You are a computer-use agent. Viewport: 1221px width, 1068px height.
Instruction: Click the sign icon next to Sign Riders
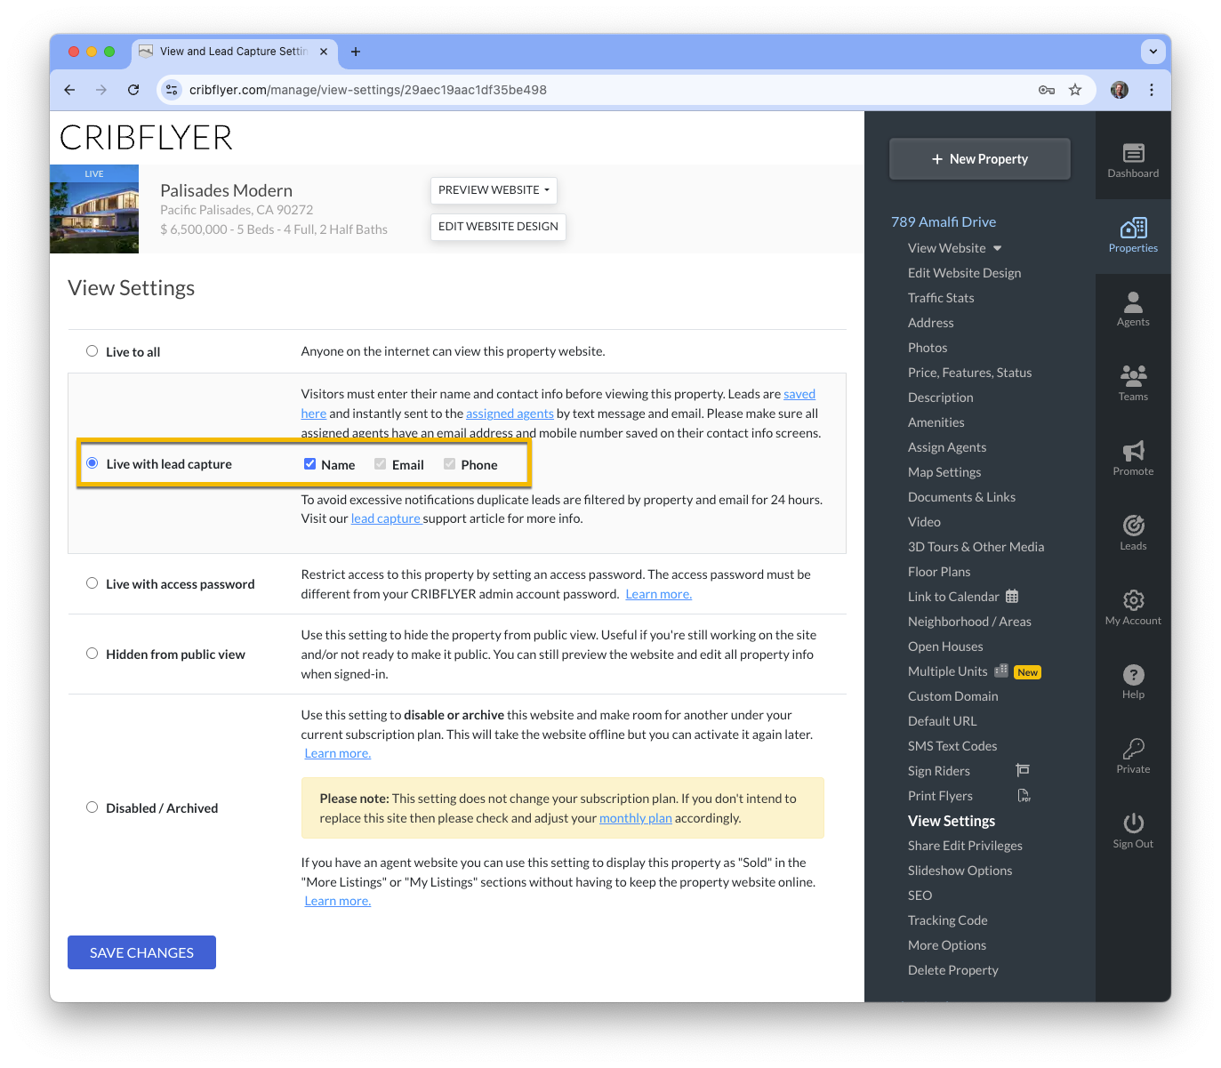1023,770
